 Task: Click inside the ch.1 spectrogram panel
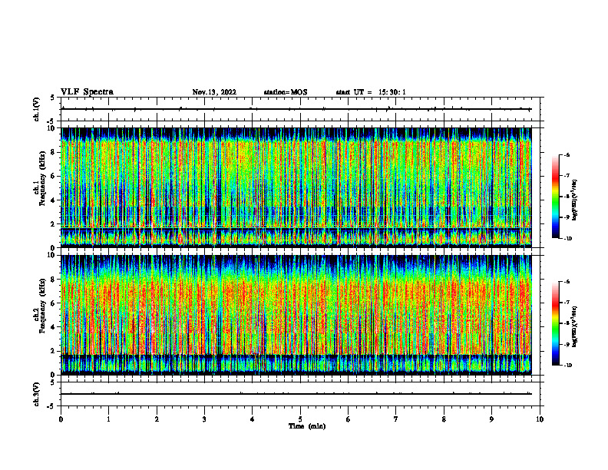click(296, 187)
